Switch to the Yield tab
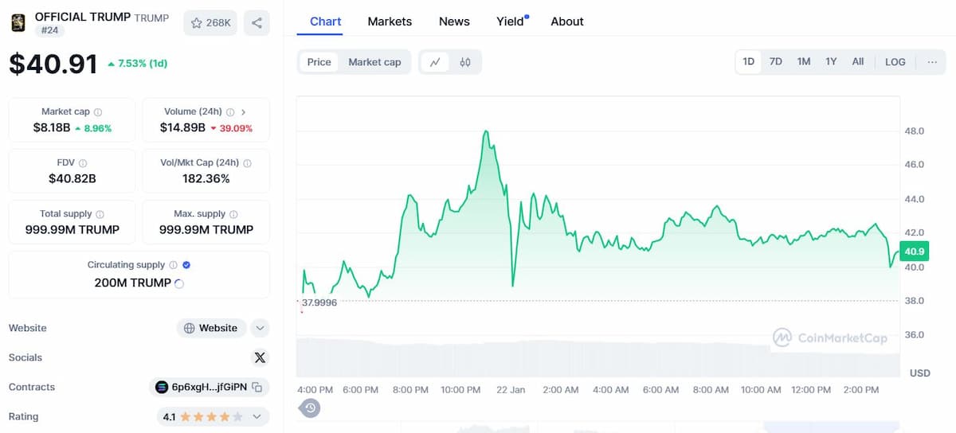The width and height of the screenshot is (956, 433). point(511,21)
